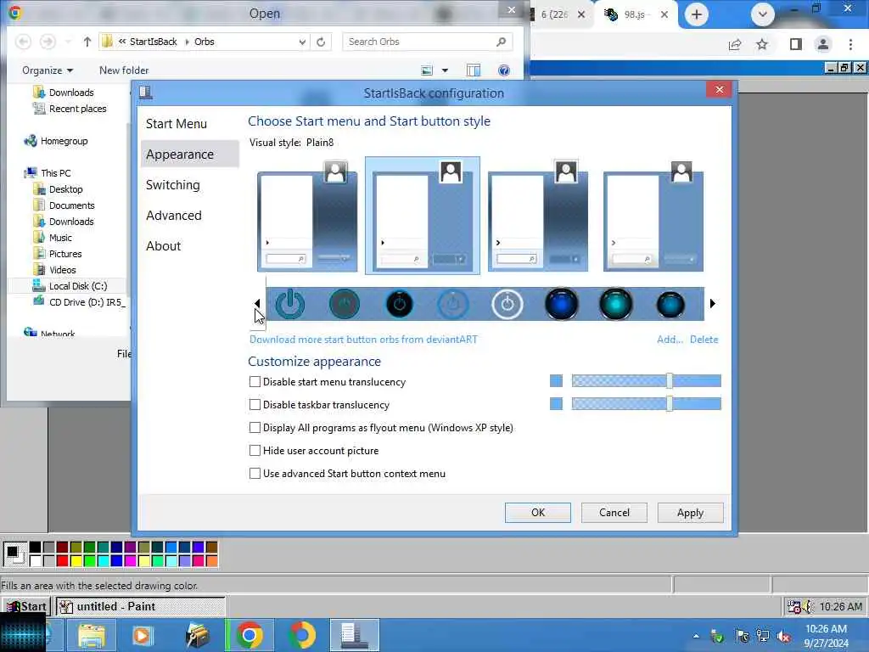Toggle the preview pane icon
The height and width of the screenshot is (652, 869).
474,70
